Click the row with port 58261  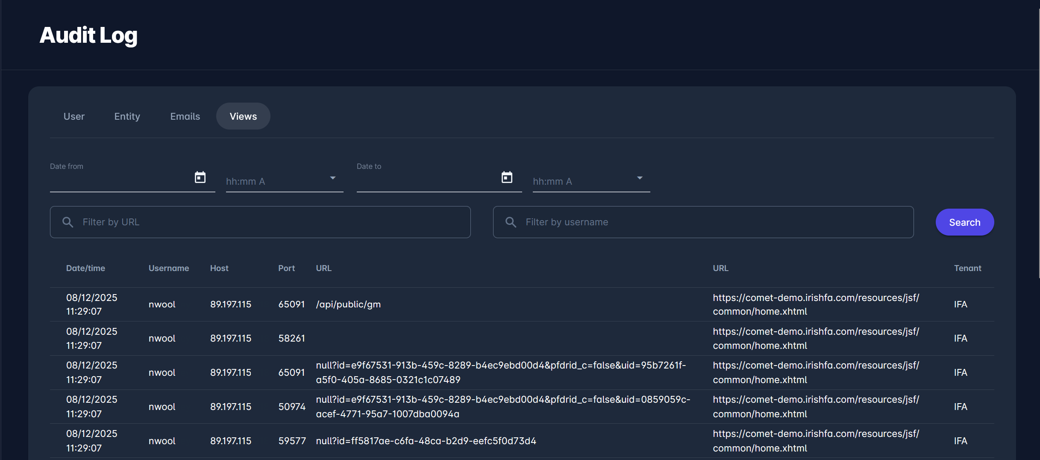click(x=291, y=339)
